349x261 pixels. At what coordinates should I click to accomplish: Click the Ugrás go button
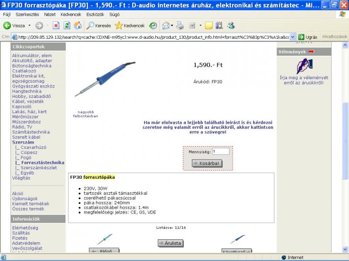tap(308, 37)
